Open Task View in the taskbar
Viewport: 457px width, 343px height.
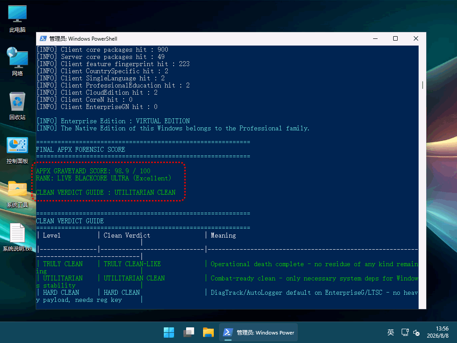coord(189,332)
